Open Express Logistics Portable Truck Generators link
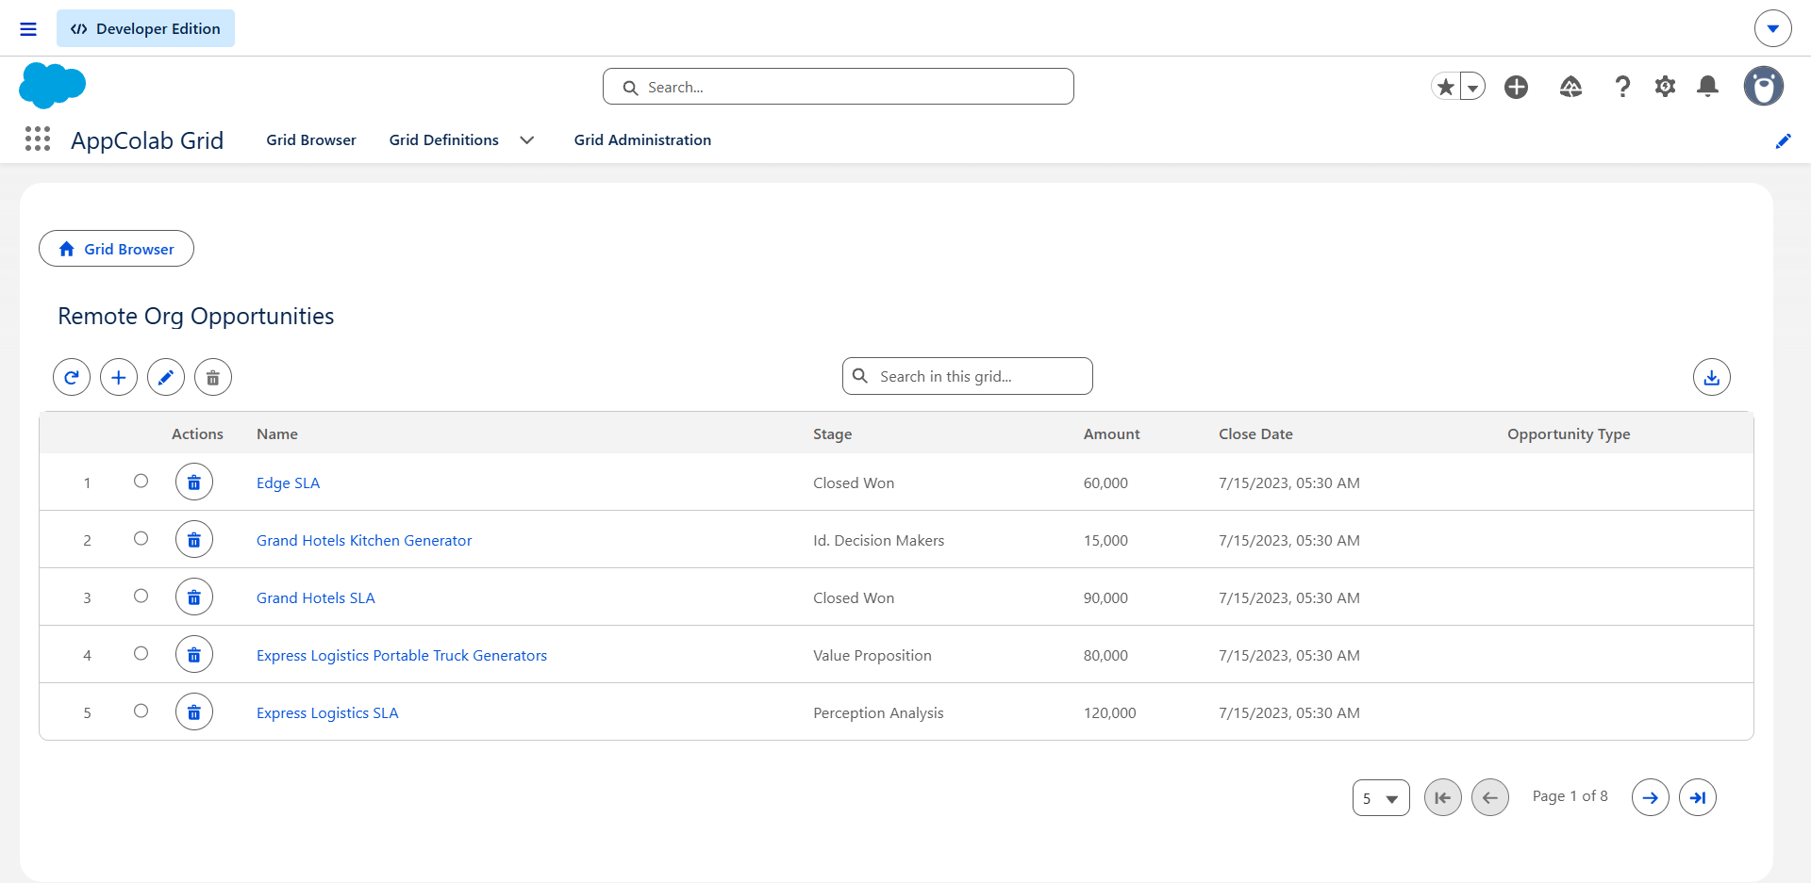 click(x=402, y=655)
